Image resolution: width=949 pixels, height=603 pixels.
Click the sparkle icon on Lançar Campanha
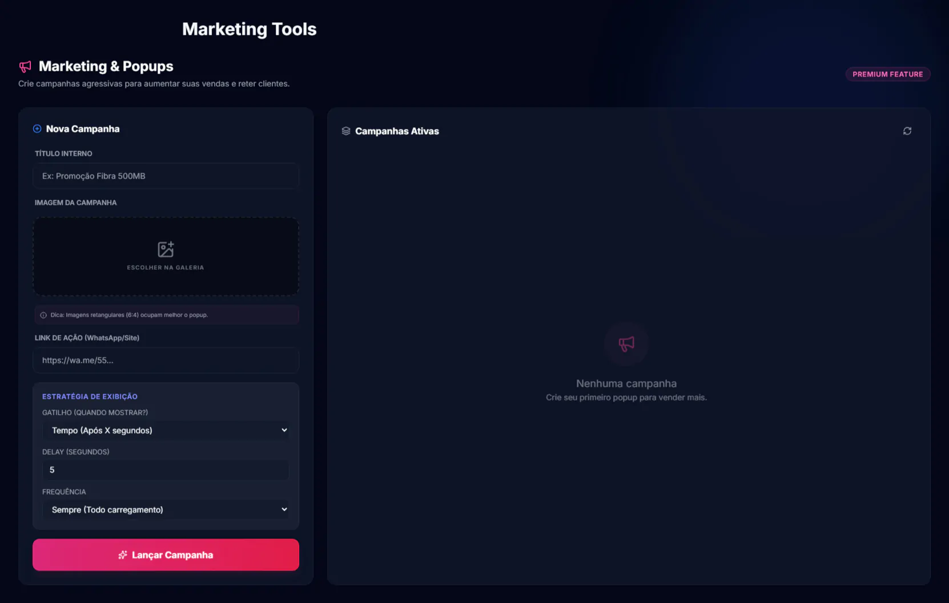(123, 555)
